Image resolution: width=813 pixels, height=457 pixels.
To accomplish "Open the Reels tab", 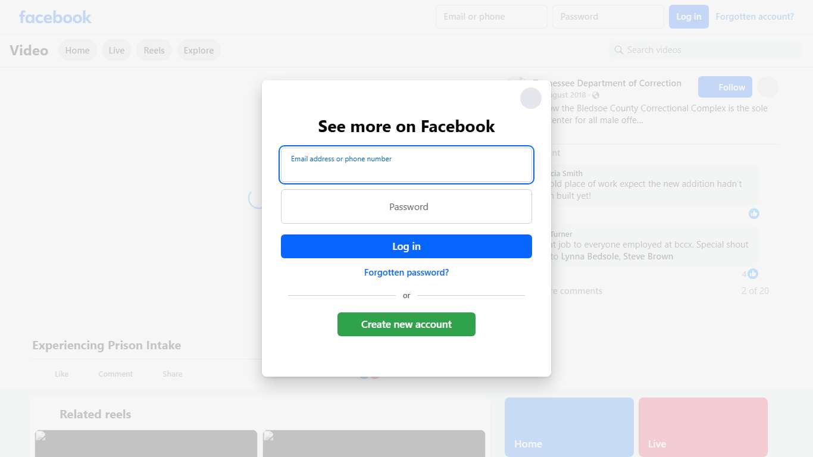I will coord(154,51).
